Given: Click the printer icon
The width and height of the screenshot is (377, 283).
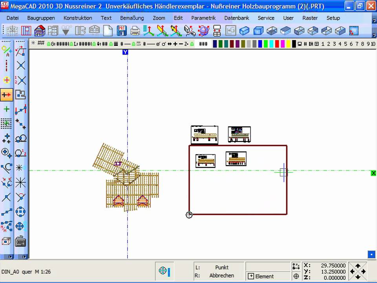Looking at the screenshot, I should 135,31.
